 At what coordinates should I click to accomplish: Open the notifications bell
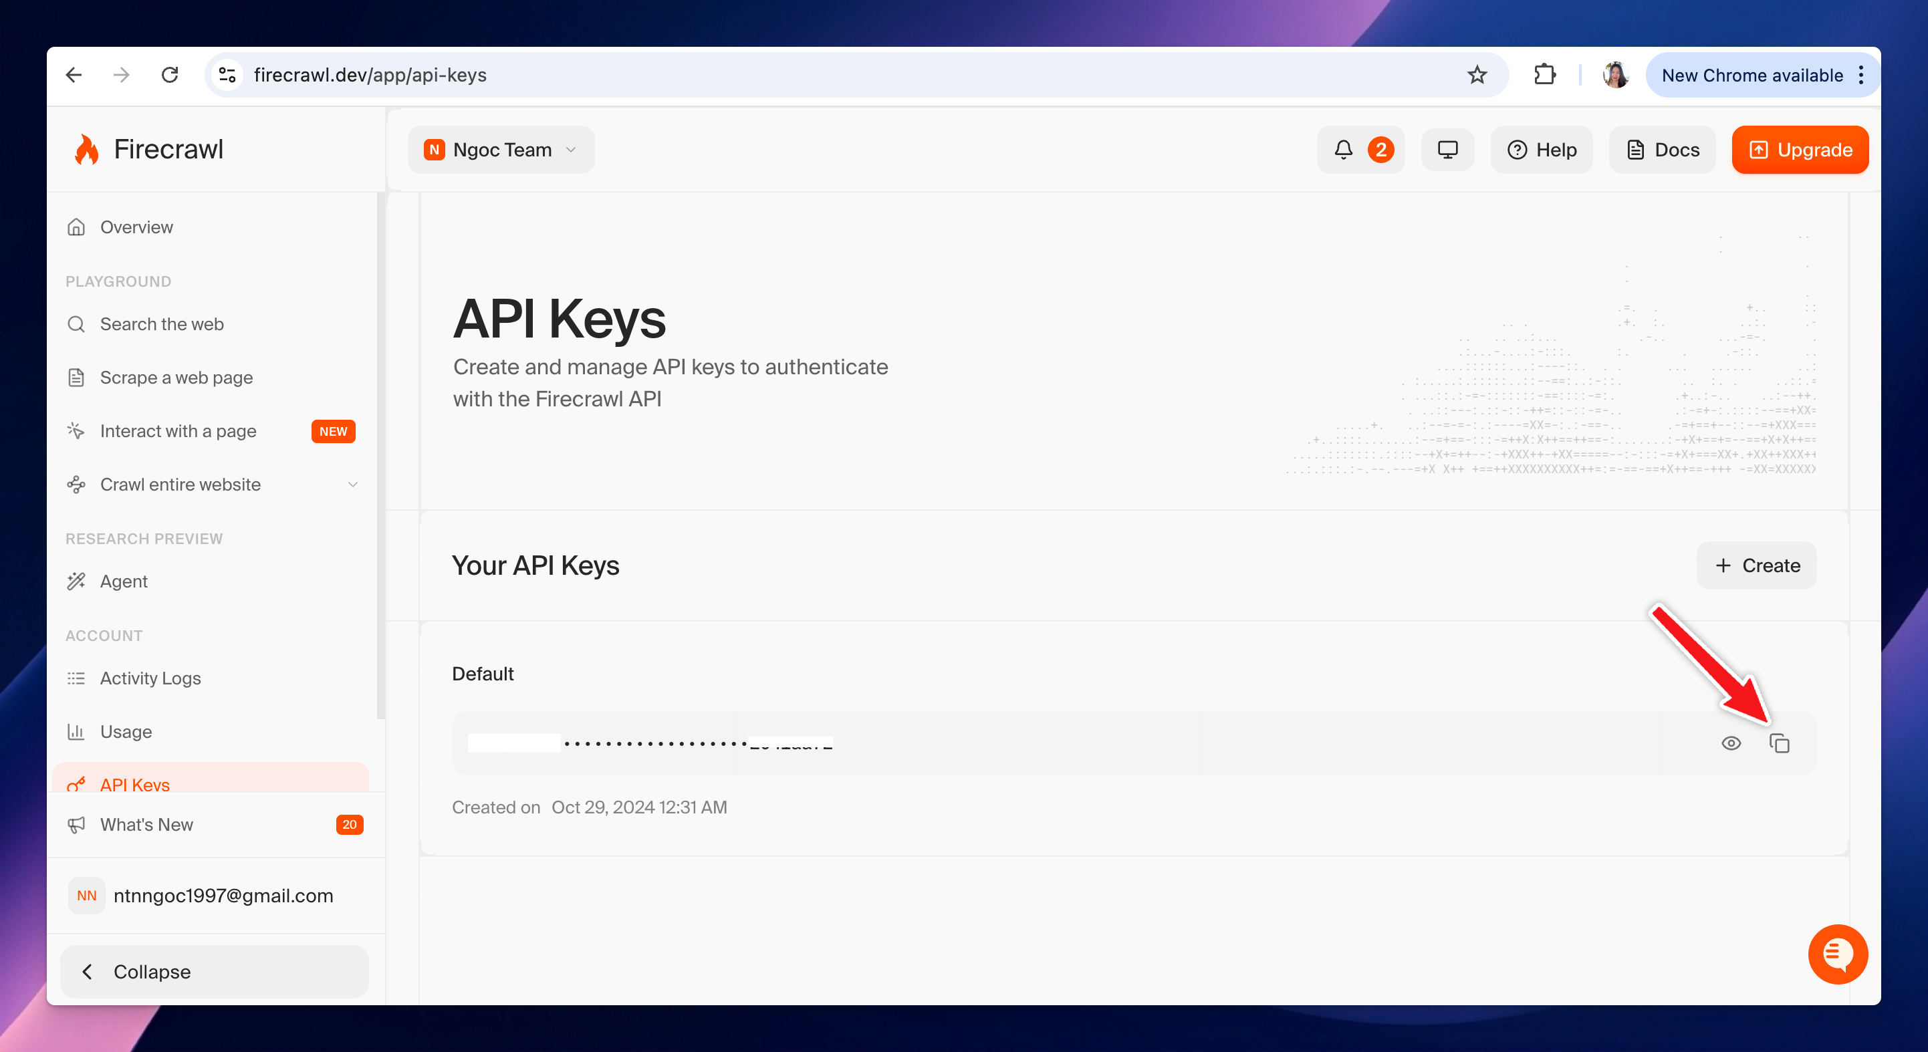click(1344, 150)
